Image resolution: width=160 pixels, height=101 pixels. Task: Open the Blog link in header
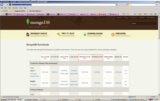click(126, 17)
